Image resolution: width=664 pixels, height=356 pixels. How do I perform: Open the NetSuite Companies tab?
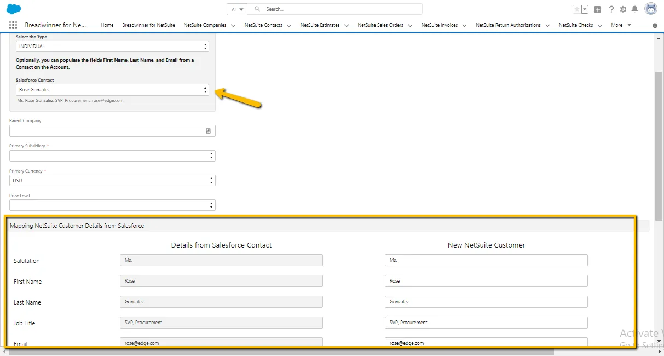[x=205, y=25]
